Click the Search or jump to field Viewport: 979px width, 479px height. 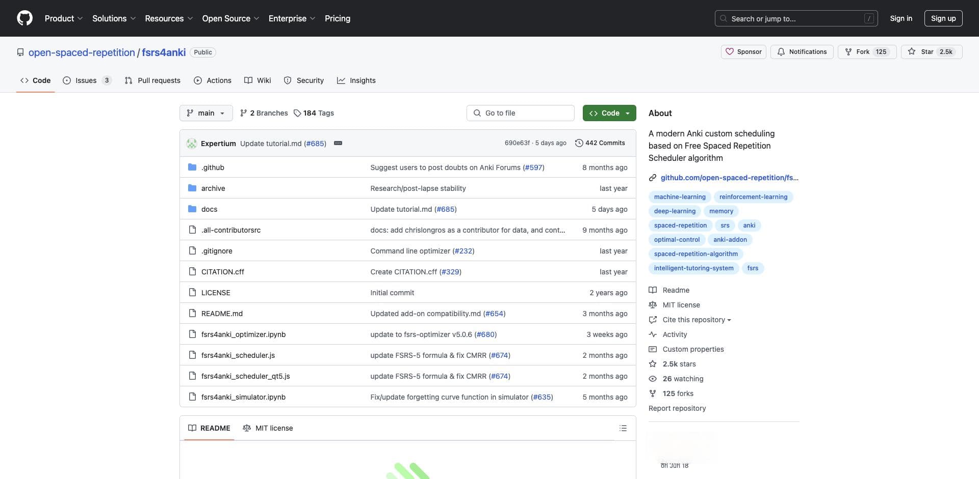point(796,18)
